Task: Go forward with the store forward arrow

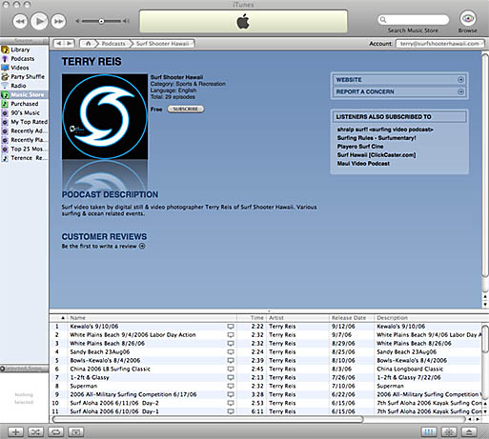Action: tap(69, 44)
